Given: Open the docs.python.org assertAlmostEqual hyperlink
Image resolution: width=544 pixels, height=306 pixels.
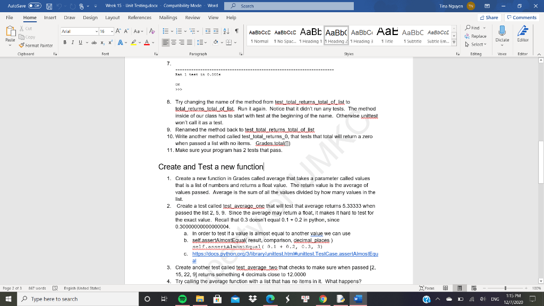Looking at the screenshot, I should (x=285, y=254).
